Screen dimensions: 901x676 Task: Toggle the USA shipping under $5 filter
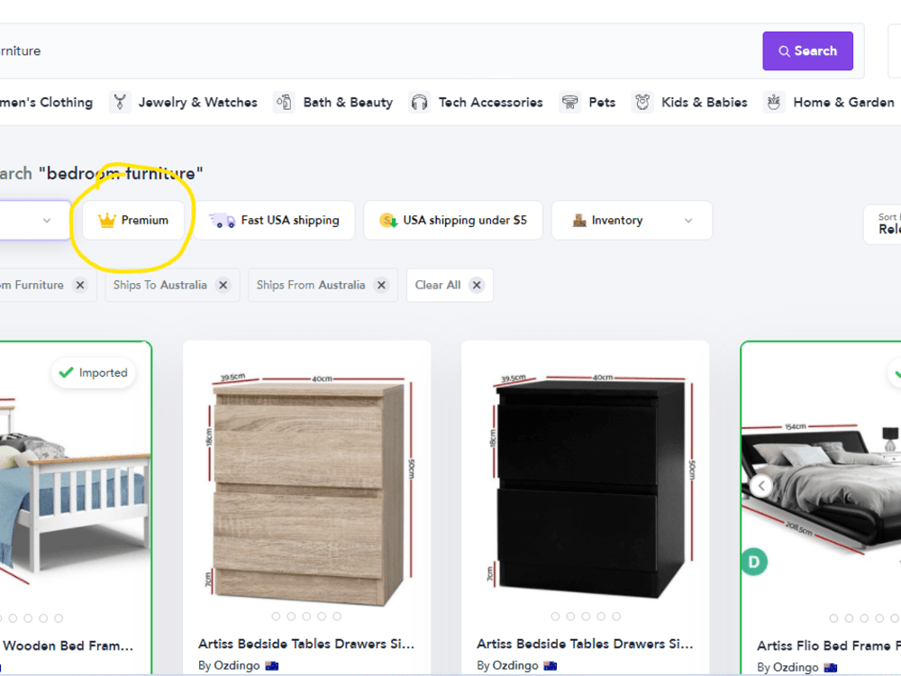coord(453,220)
